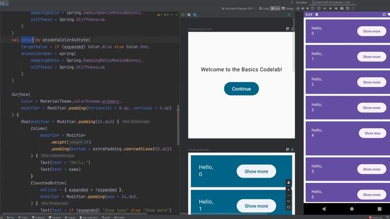Open the App Inspection tool window
This screenshot has height=219, width=390.
pos(88,217)
